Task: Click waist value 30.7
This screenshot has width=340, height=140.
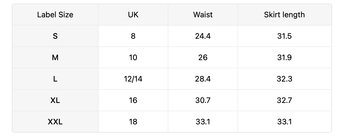Action: click(203, 100)
